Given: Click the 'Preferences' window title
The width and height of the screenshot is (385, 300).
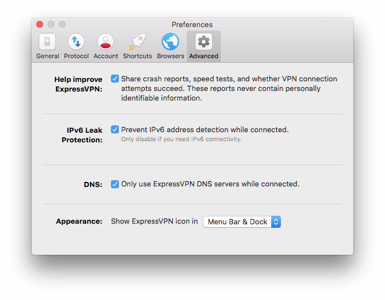Looking at the screenshot, I should 192,24.
